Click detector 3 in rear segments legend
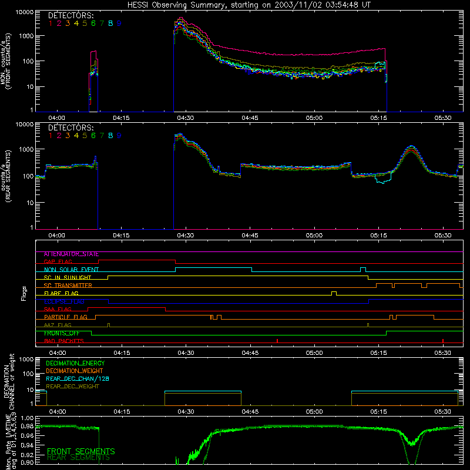Screen dimensions: 470x470 tap(68, 136)
